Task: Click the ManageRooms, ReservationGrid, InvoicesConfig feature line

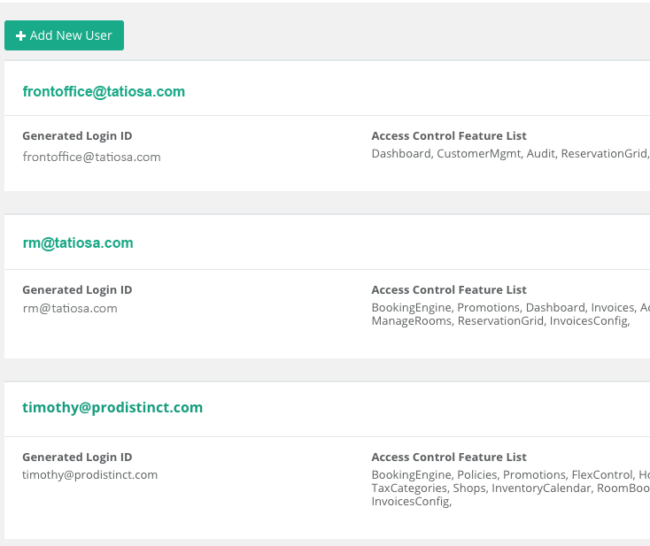Action: click(500, 321)
